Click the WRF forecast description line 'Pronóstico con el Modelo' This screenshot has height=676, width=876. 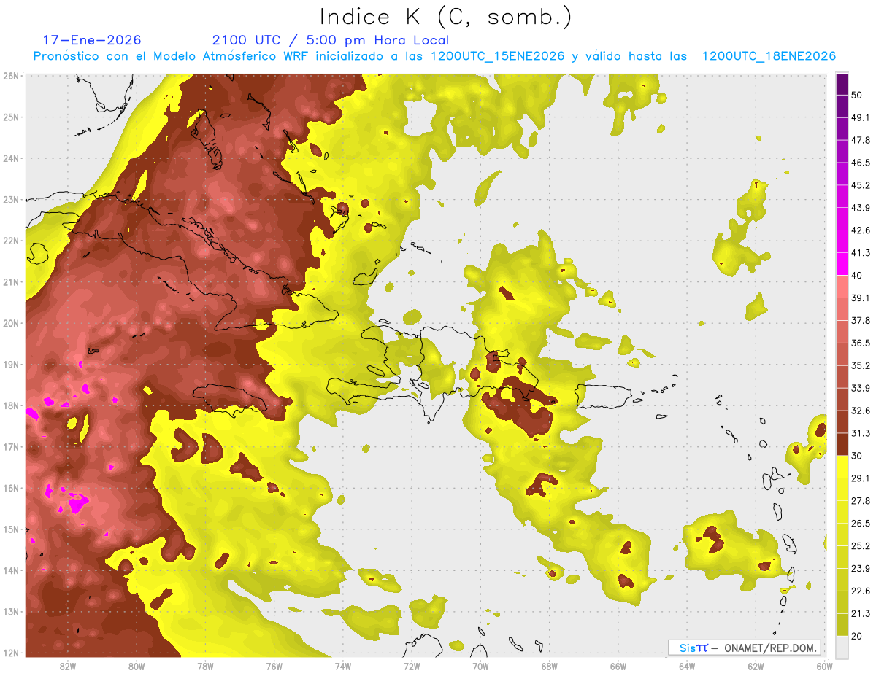pos(434,56)
